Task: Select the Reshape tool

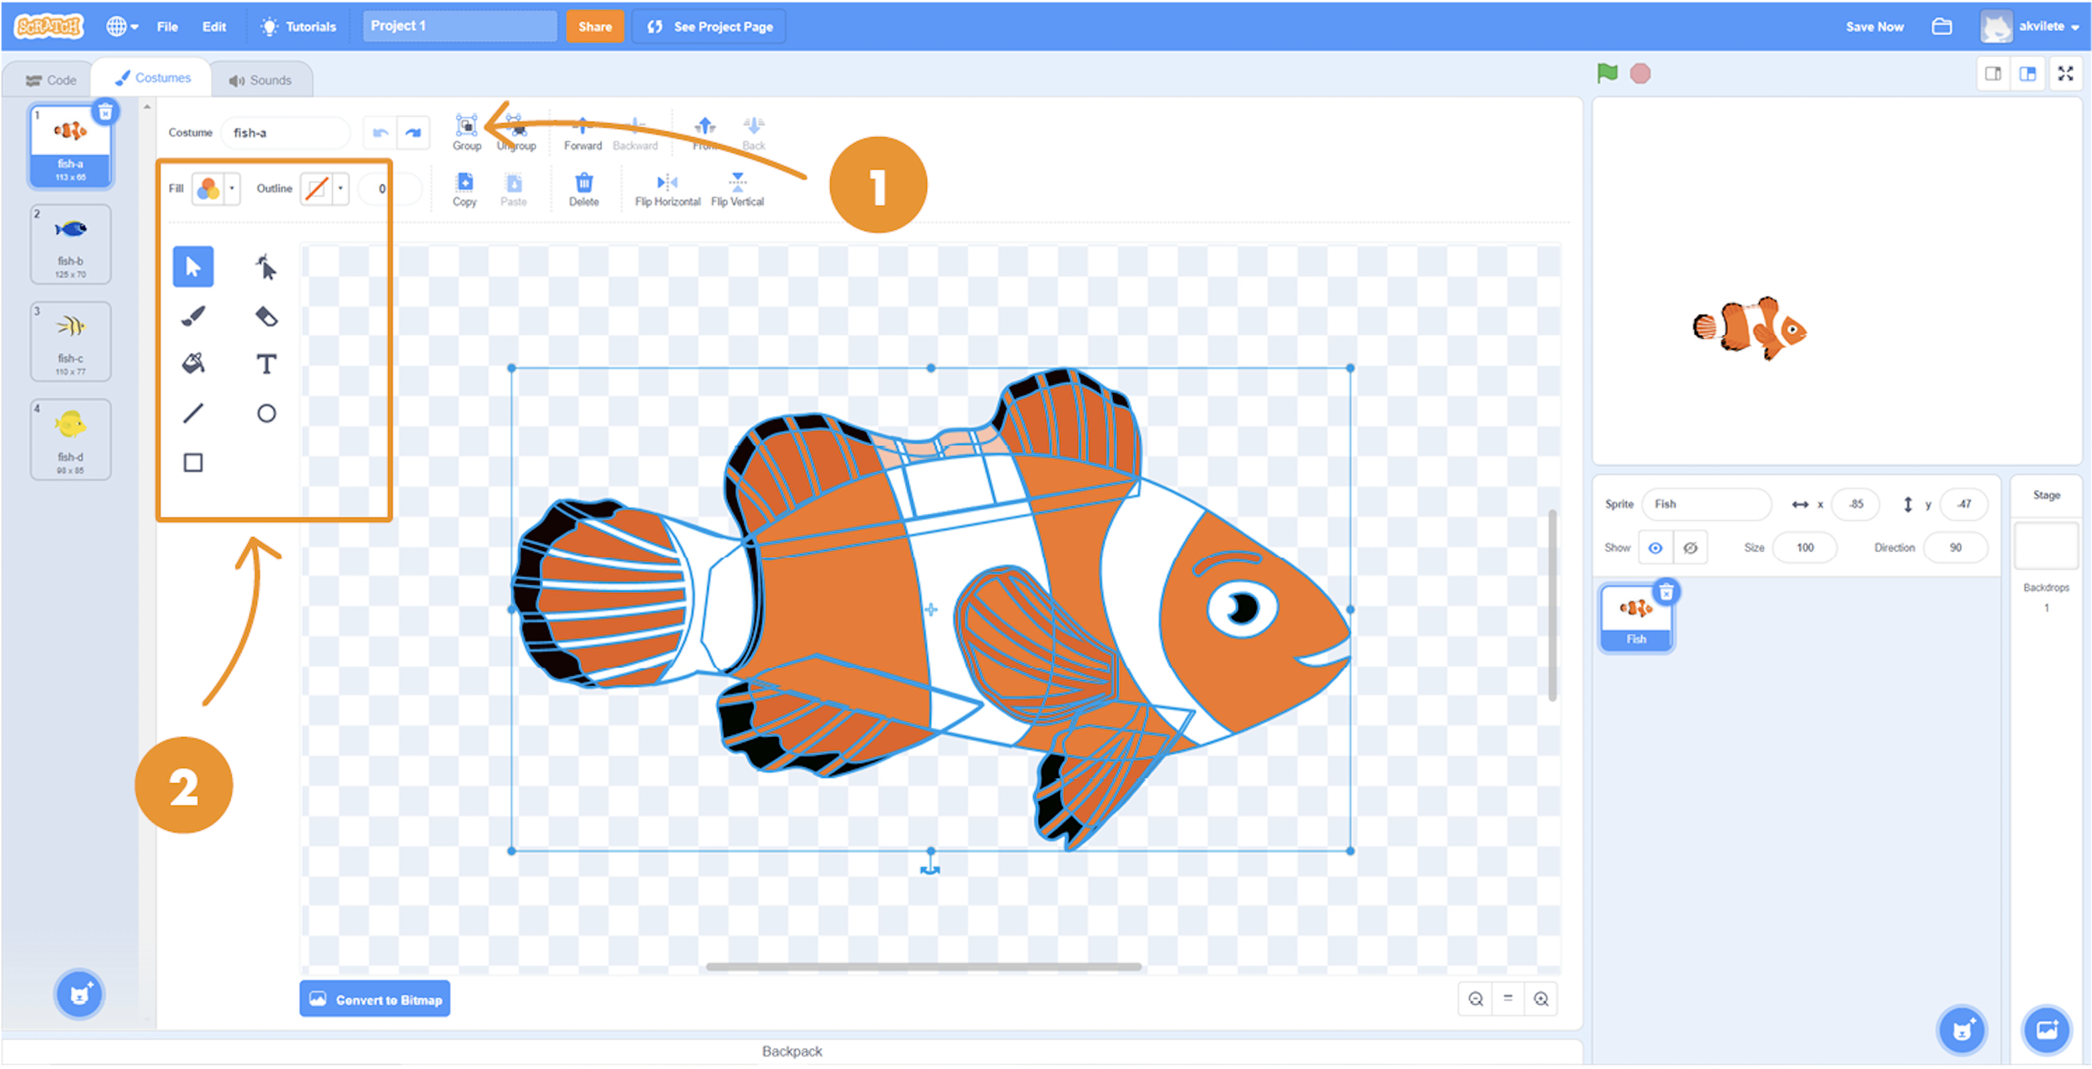Action: (x=266, y=268)
